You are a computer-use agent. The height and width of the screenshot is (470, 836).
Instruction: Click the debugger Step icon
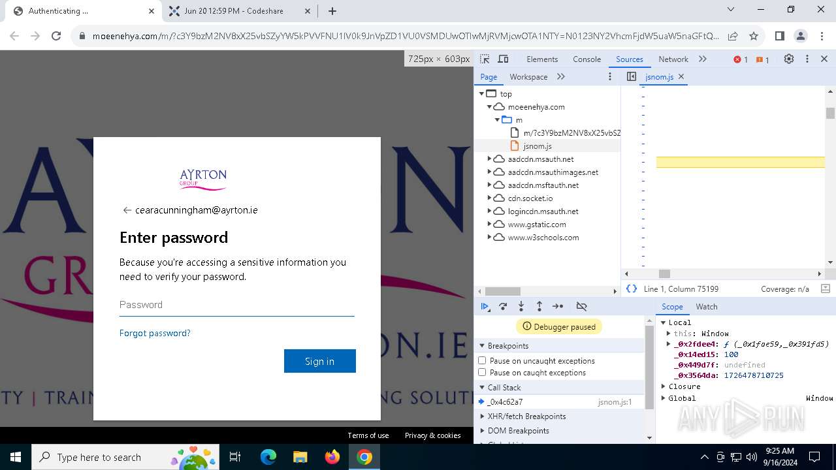[558, 306]
